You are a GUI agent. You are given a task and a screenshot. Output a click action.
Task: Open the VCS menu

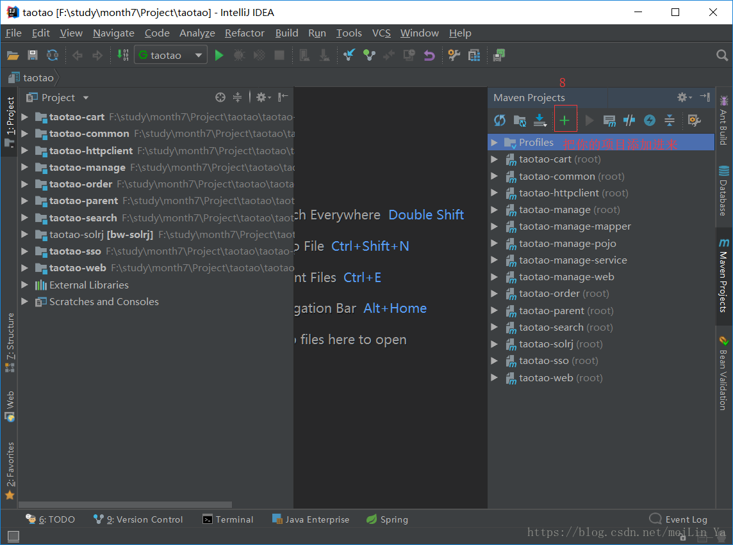tap(381, 33)
